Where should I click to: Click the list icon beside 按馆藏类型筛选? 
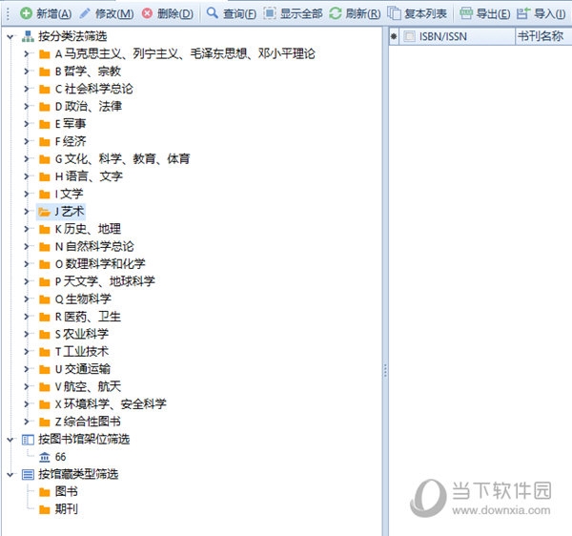28,474
